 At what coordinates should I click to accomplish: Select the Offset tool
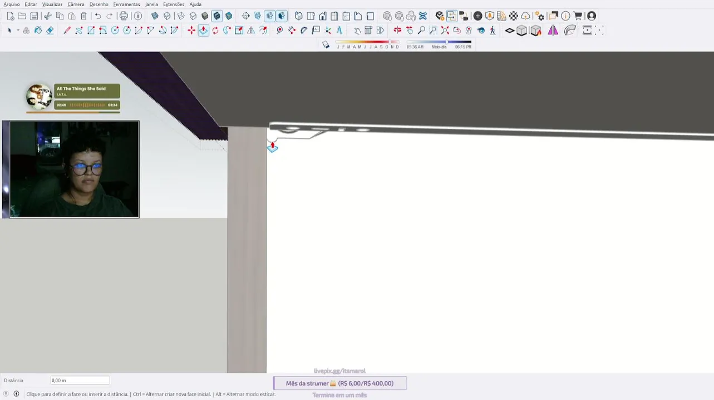(263, 31)
